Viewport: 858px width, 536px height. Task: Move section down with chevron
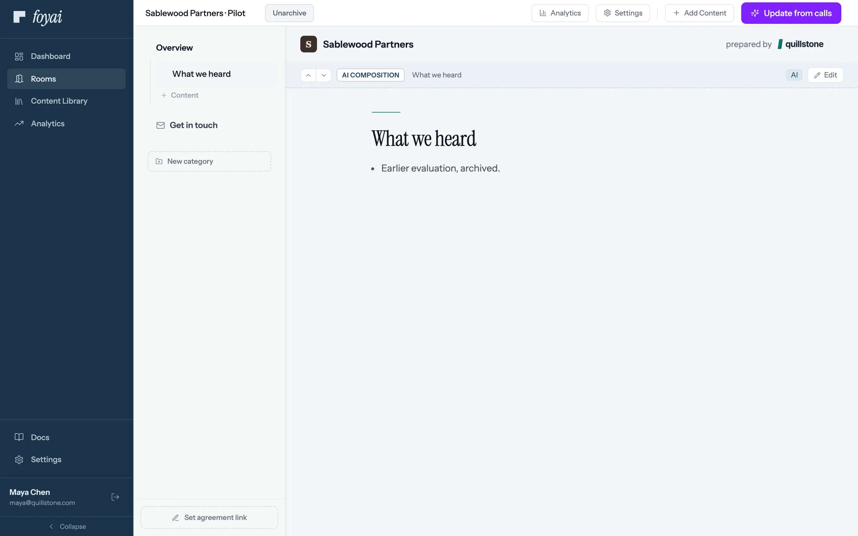pos(324,75)
